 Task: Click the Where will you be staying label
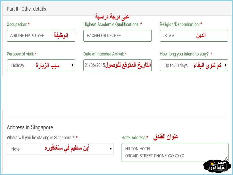click(x=42, y=138)
